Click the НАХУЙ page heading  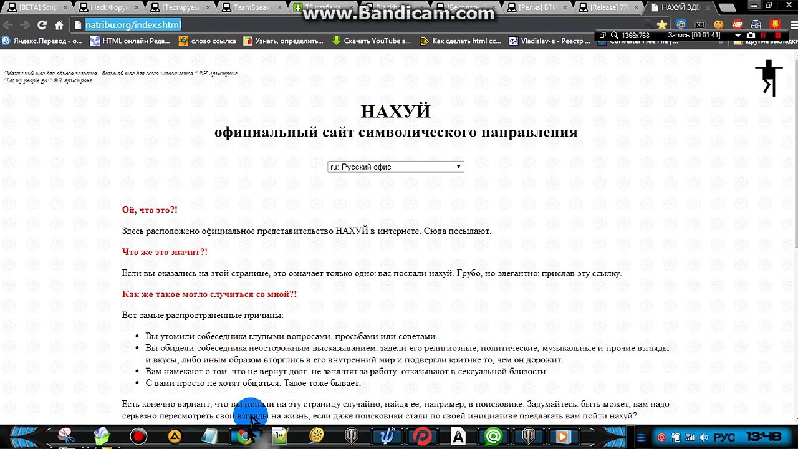point(396,111)
